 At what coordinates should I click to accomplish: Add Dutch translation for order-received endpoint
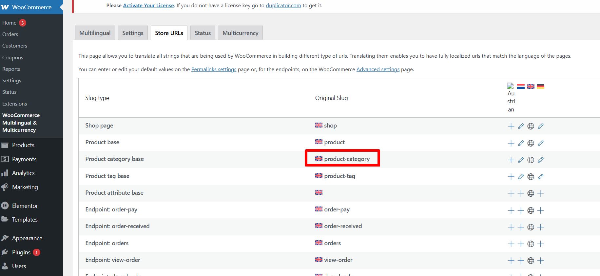point(521,227)
